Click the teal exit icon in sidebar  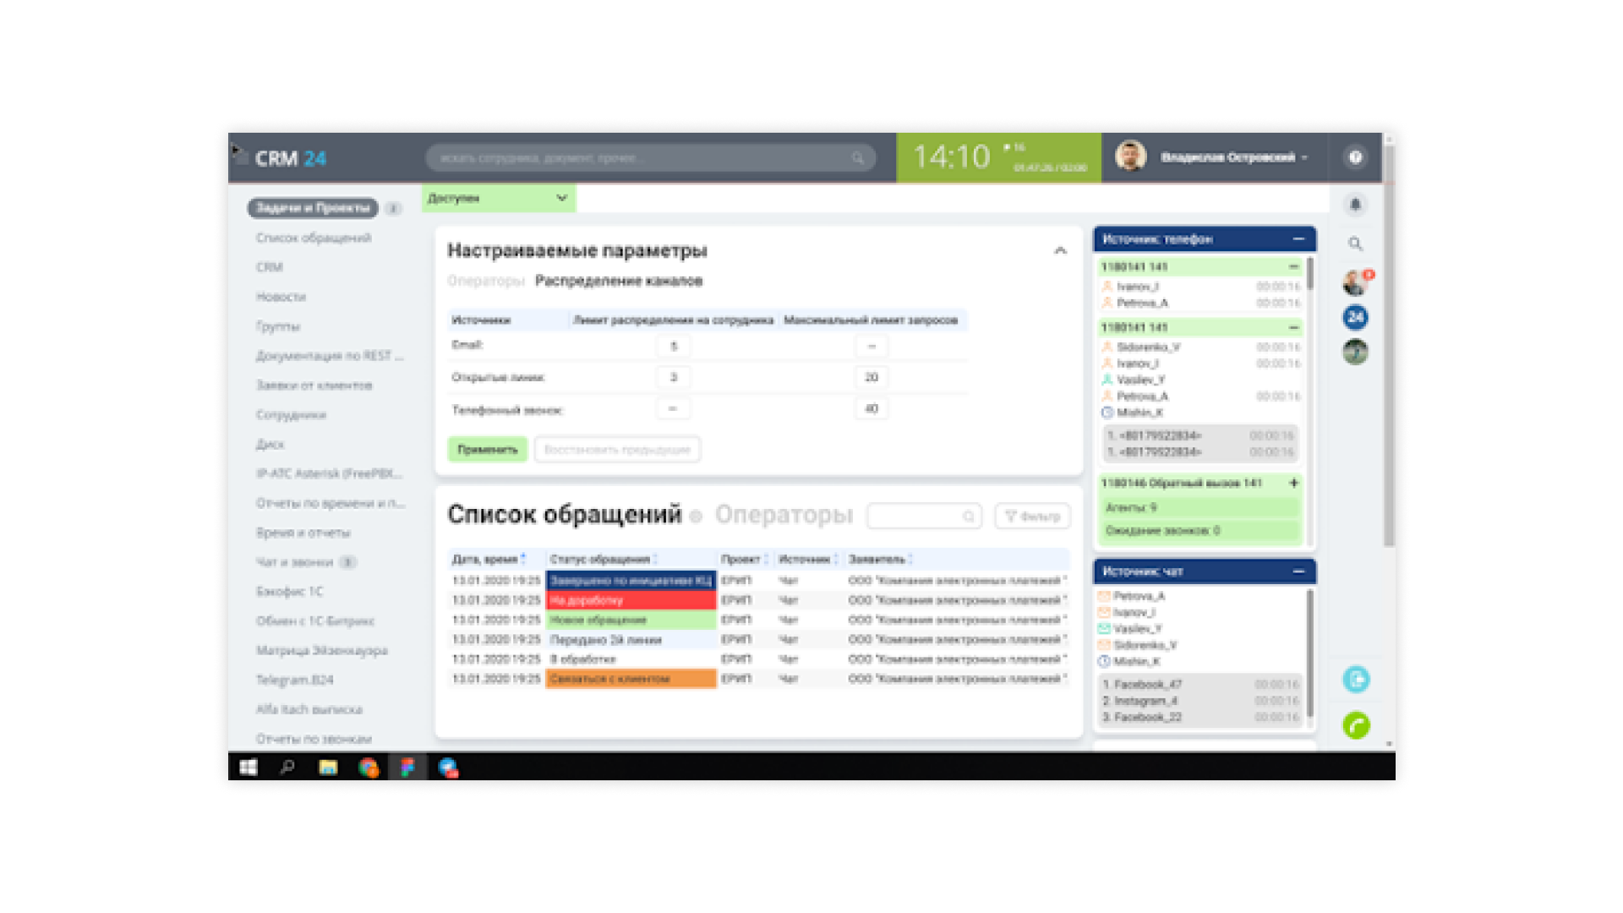[x=1356, y=679]
